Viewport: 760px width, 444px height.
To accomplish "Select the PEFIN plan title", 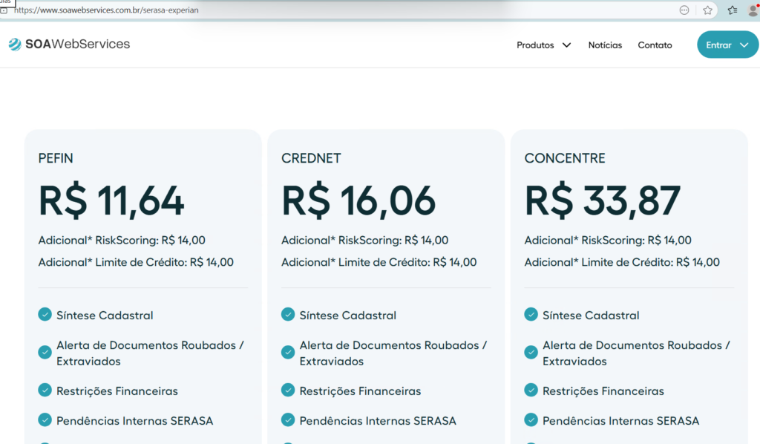I will point(56,158).
